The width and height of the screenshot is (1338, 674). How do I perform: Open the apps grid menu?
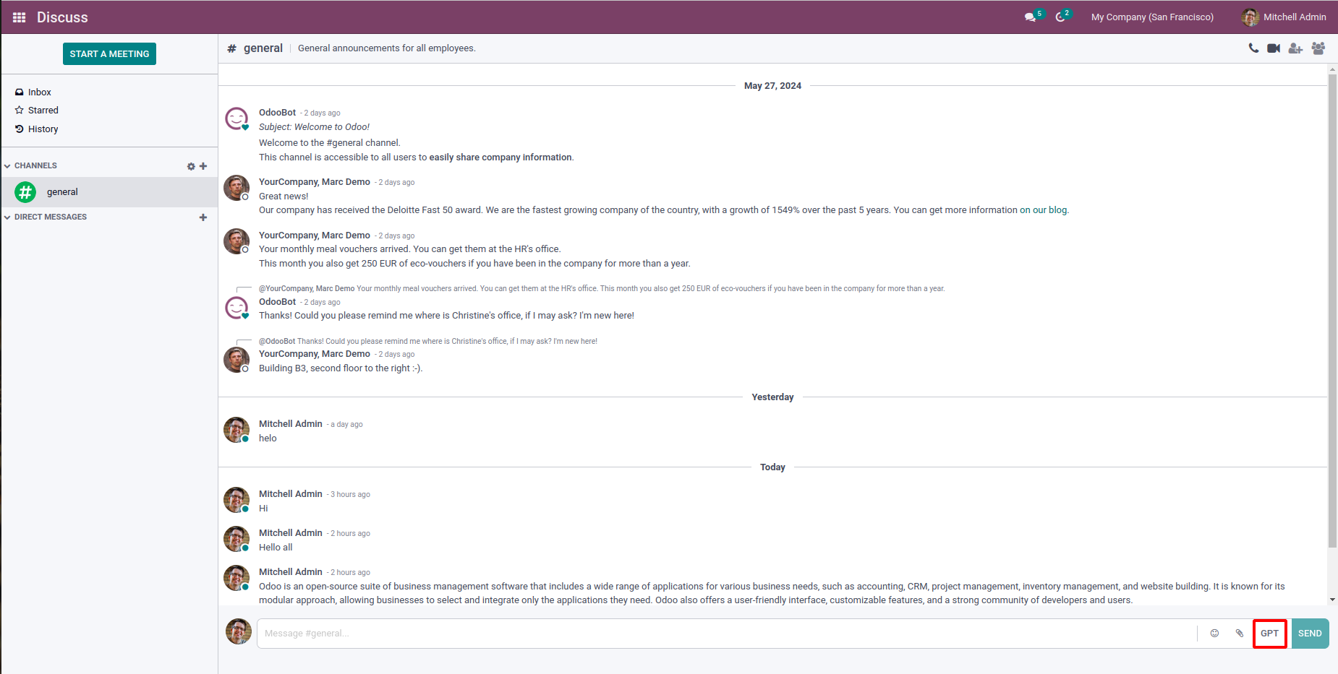pyautogui.click(x=20, y=17)
